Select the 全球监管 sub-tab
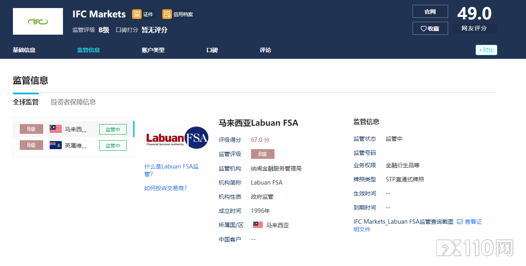526x266 pixels. [x=26, y=102]
